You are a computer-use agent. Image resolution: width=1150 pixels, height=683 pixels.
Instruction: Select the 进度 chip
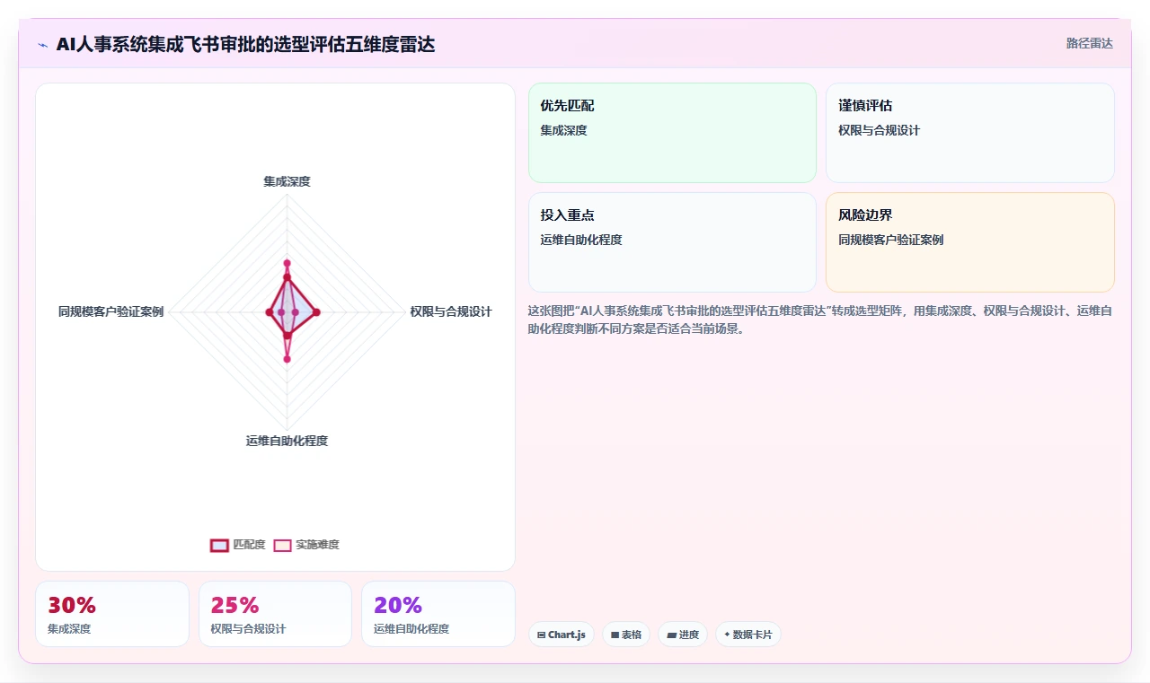683,635
